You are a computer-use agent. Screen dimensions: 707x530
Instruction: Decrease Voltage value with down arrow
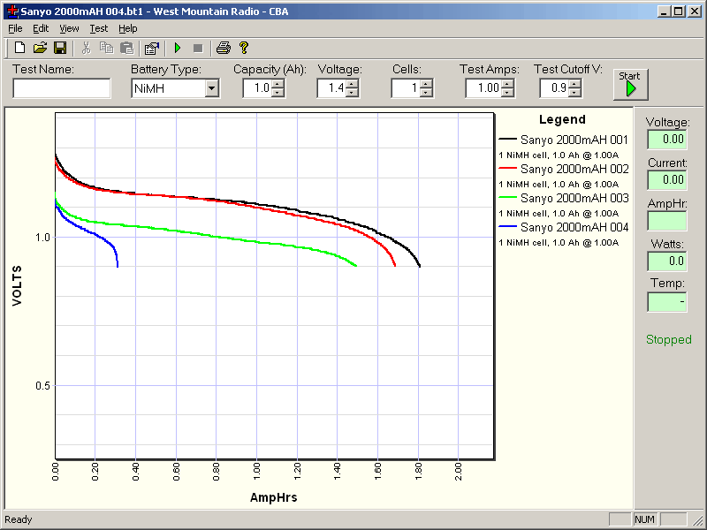tap(352, 93)
